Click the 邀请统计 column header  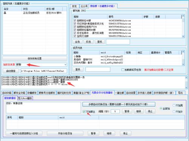pos(157,53)
